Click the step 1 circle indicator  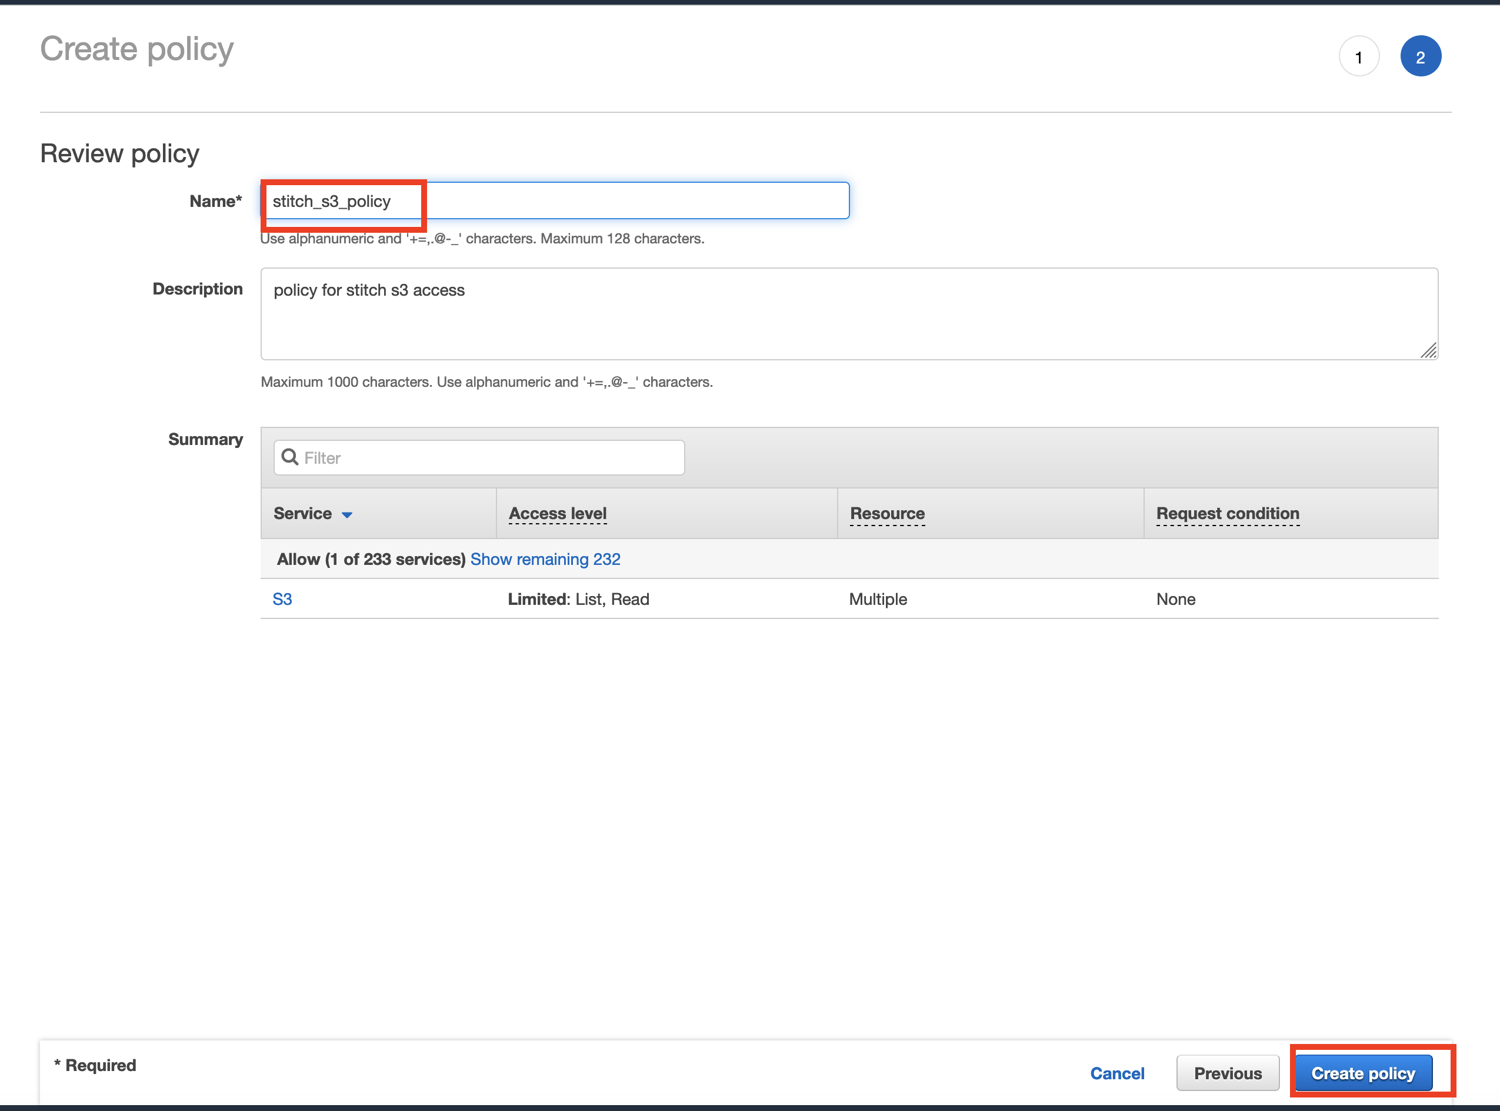point(1358,56)
